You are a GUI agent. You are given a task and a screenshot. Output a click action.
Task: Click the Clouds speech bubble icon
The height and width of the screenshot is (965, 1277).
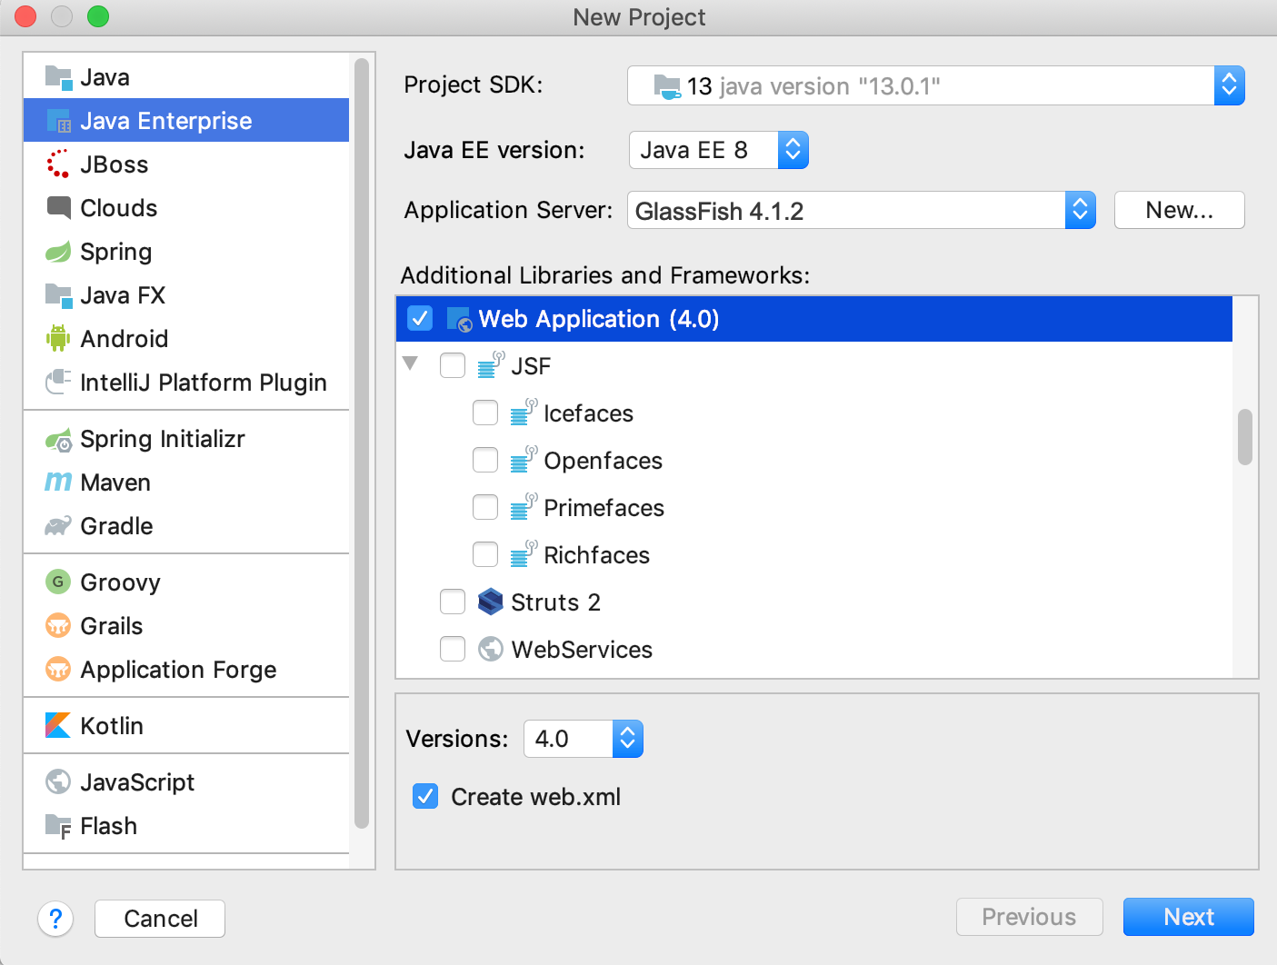(58, 208)
